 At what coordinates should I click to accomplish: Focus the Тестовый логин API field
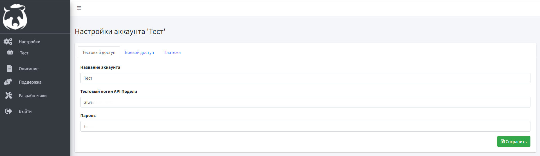tap(305, 102)
